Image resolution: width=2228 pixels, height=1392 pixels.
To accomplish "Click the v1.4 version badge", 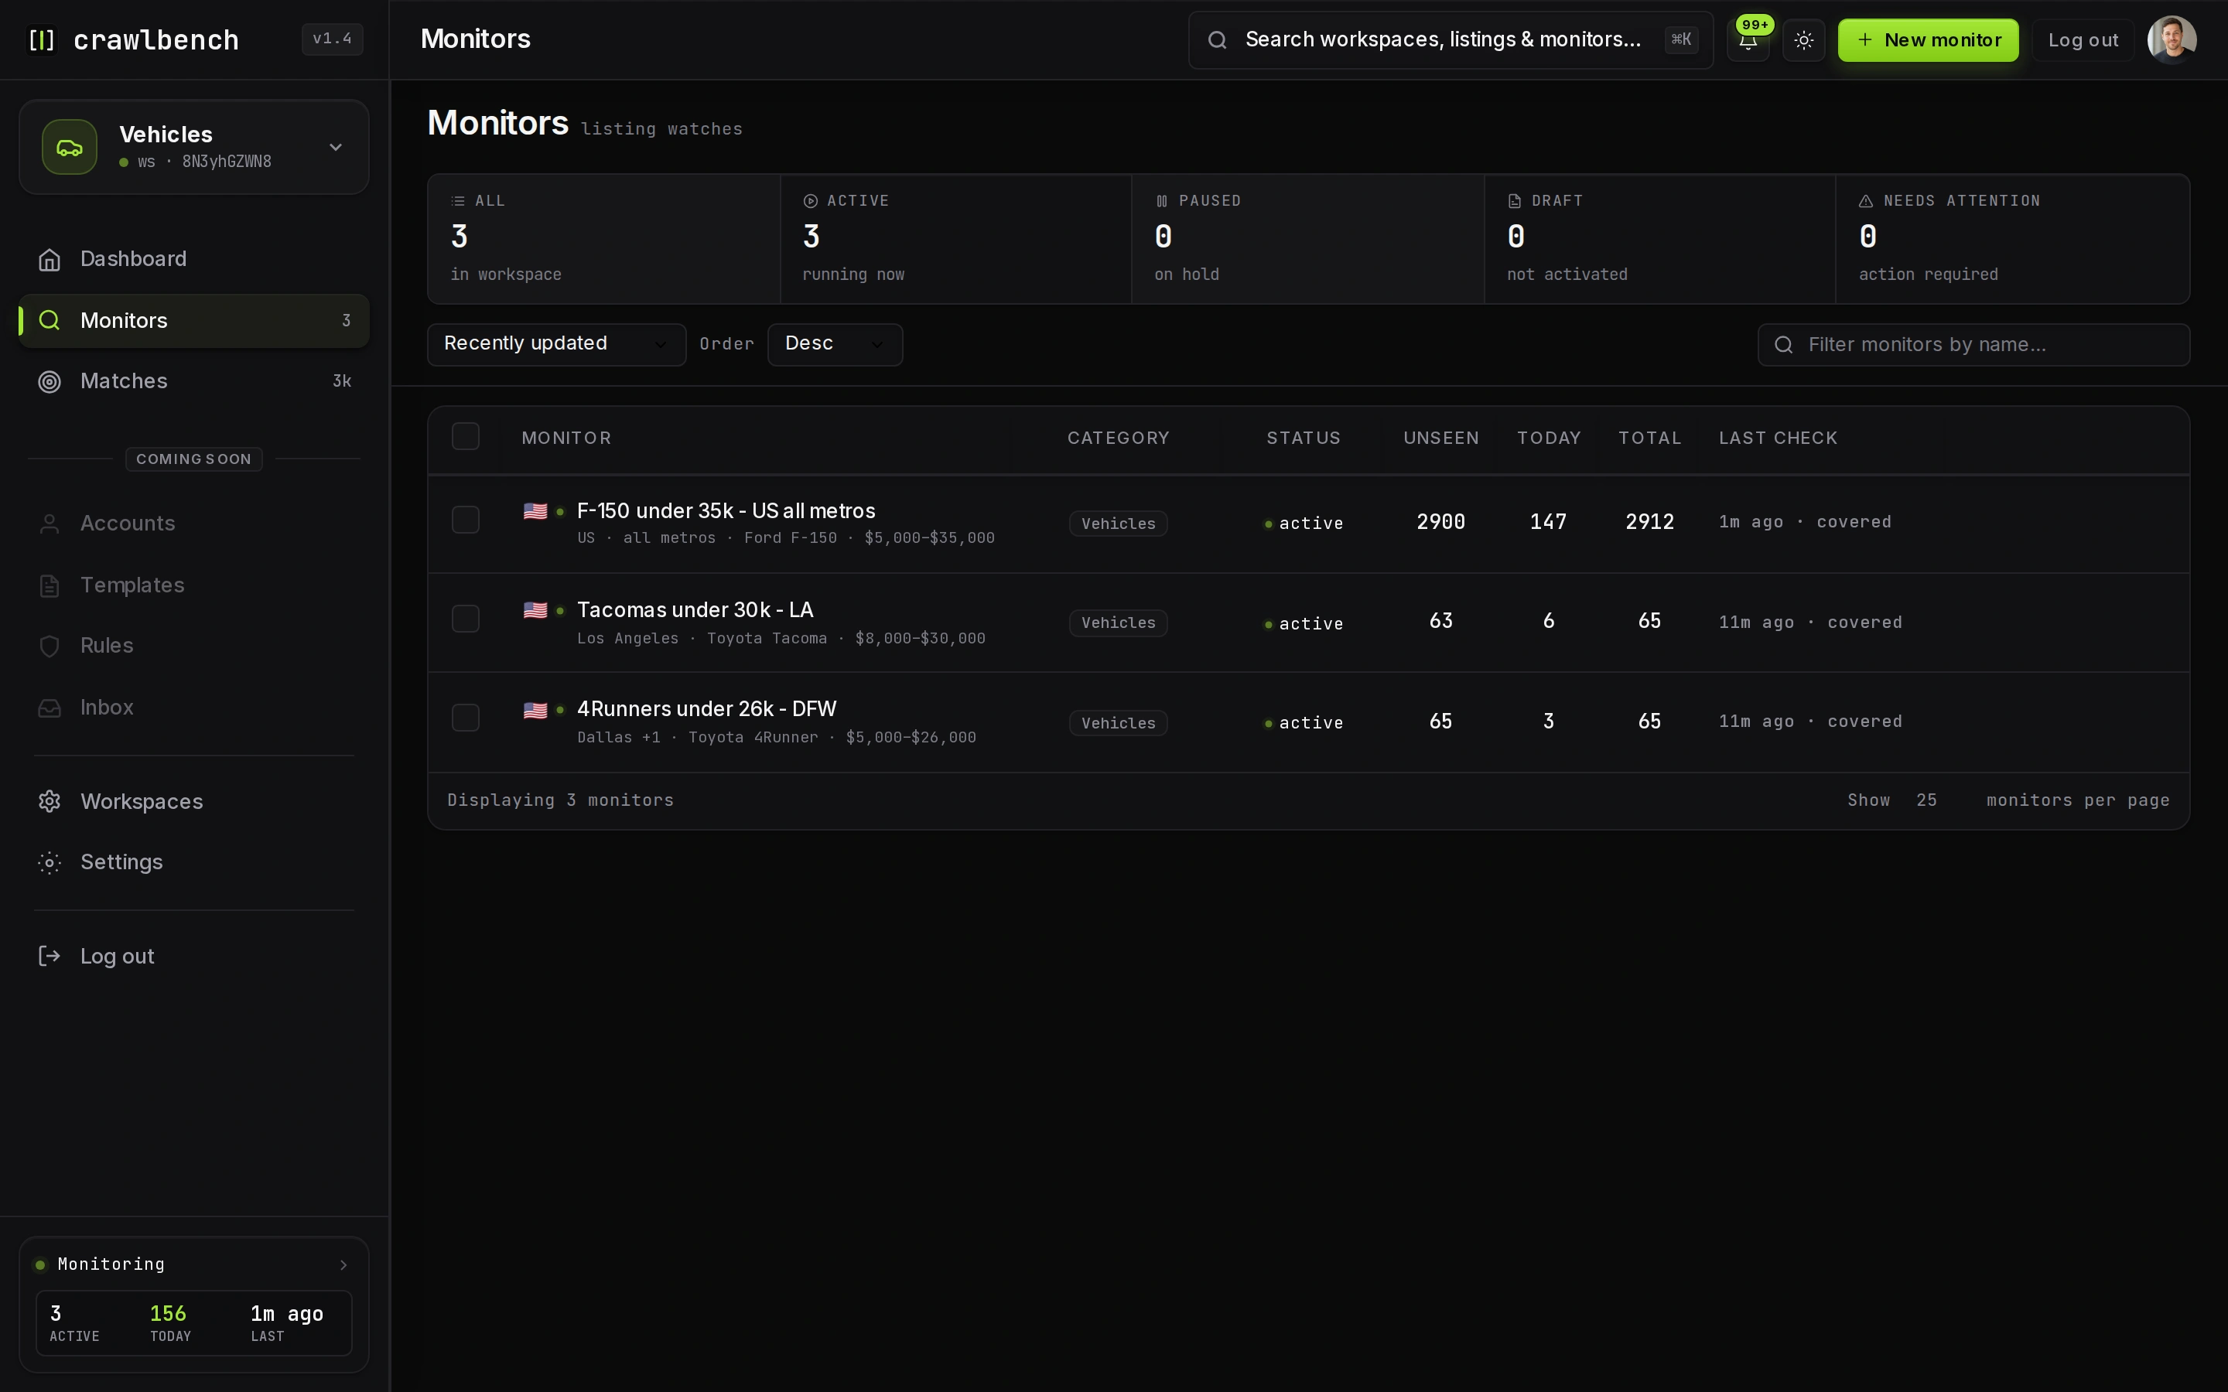I will [x=333, y=39].
